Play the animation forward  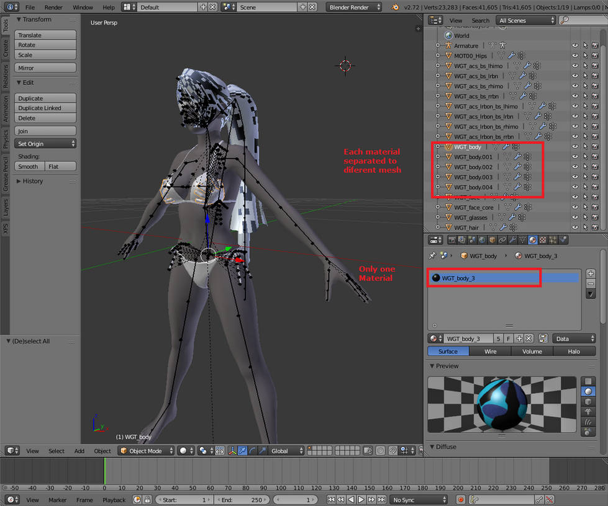click(361, 500)
